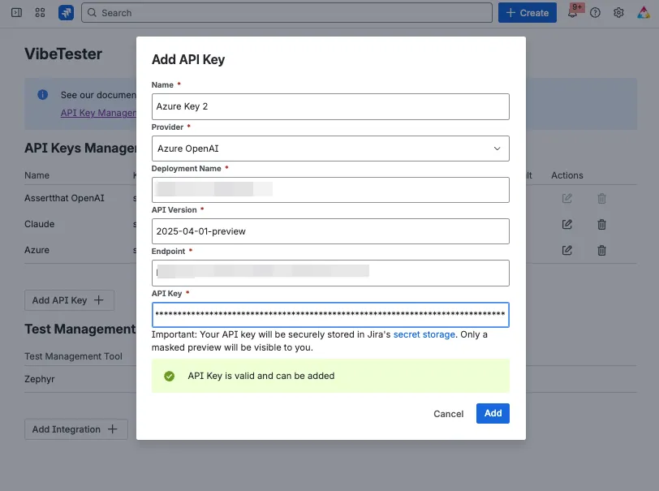
Task: Click the API Key is valid message
Action: [261, 376]
